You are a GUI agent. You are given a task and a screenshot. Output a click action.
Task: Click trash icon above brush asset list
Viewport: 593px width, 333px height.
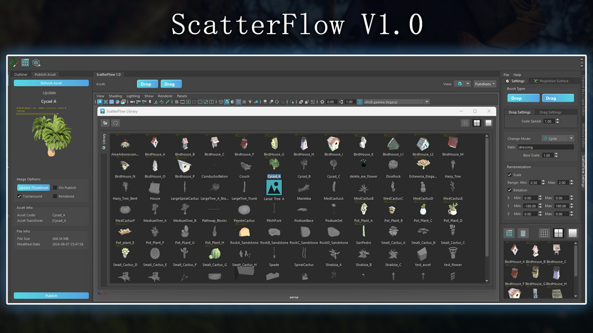coord(523,233)
